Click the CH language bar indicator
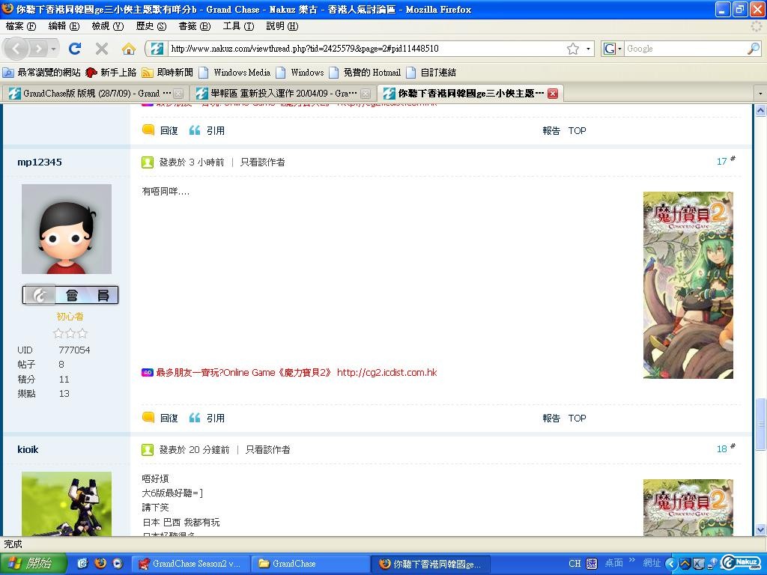Screen dimensions: 767x575 click(575, 564)
